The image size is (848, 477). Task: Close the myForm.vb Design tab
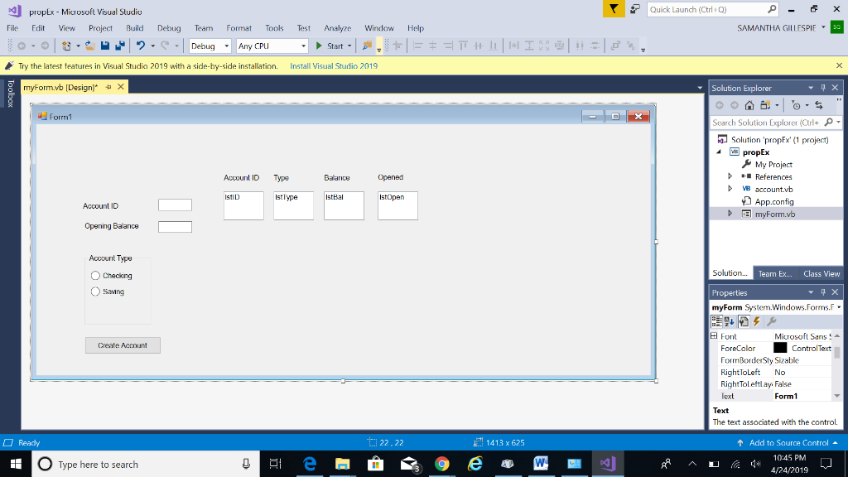tap(121, 86)
